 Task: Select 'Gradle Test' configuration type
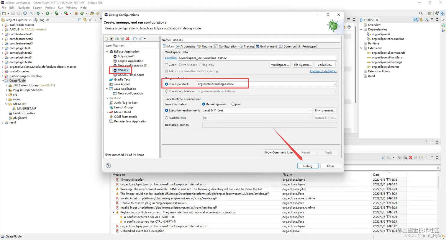[122, 80]
